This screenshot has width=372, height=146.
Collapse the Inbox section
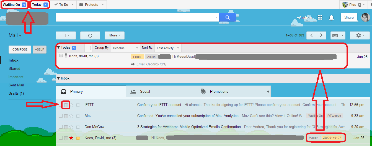(58, 78)
